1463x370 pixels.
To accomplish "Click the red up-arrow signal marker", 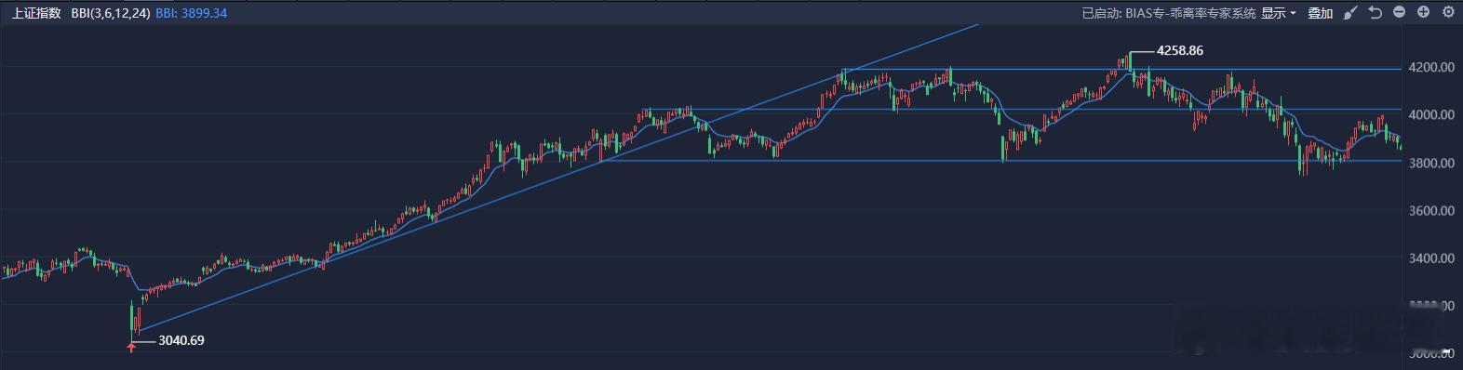I will tap(131, 347).
